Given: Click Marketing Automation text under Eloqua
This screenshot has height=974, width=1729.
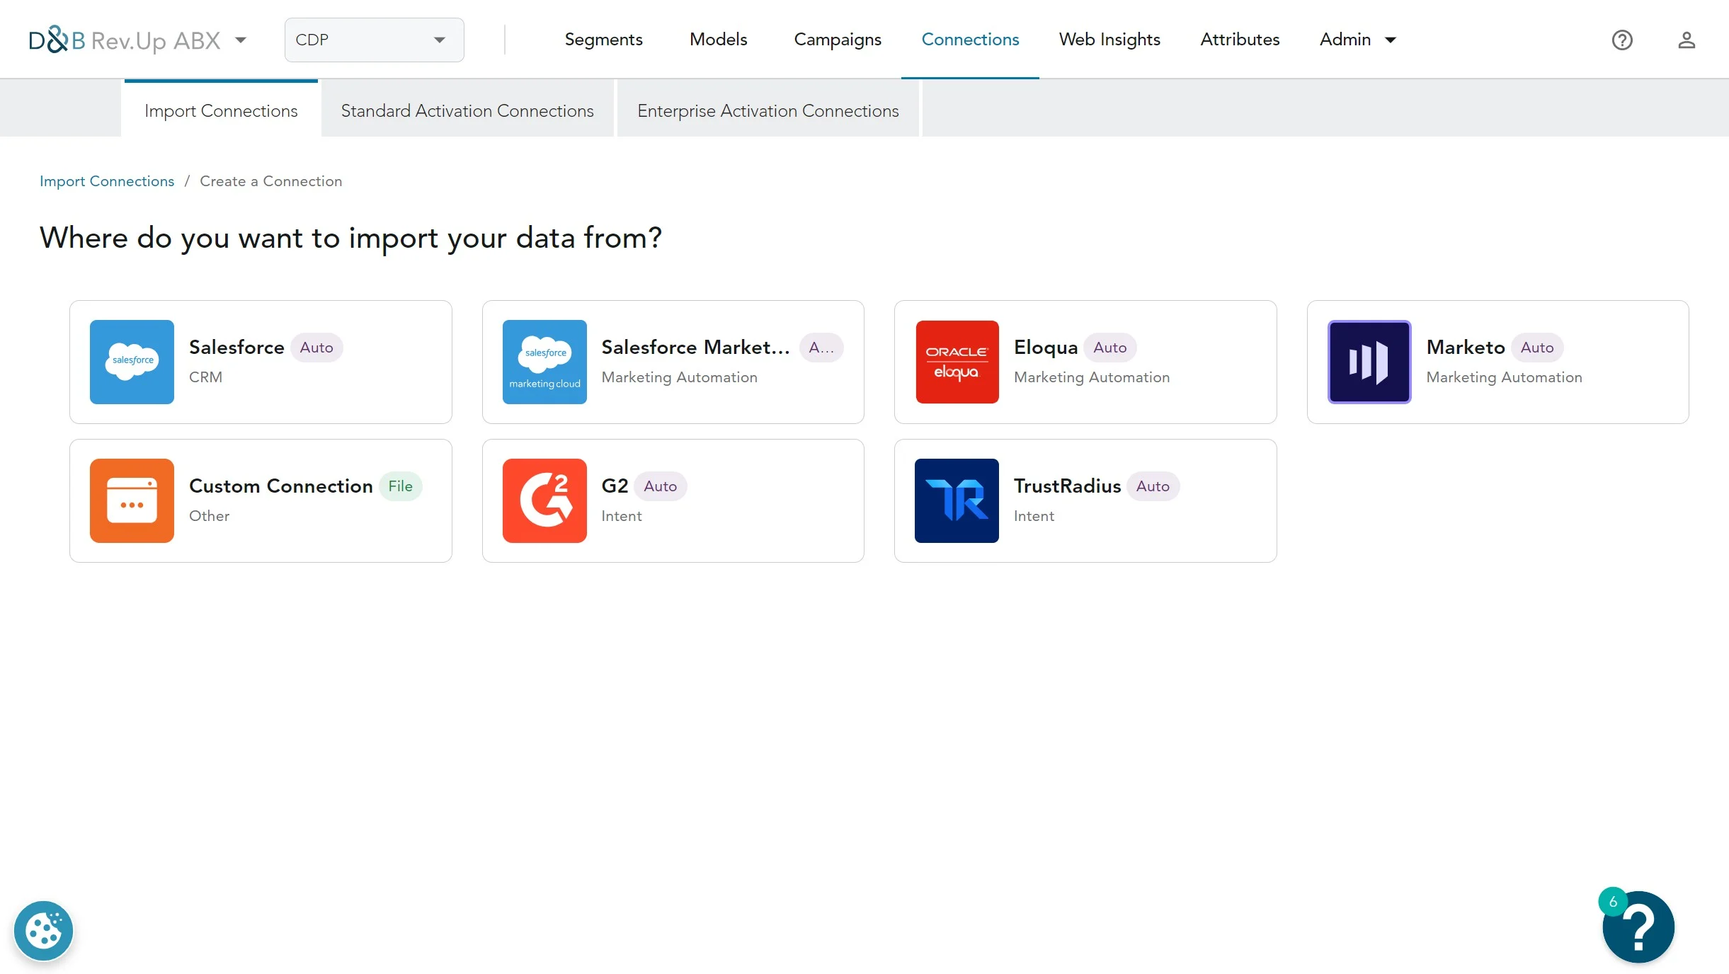Looking at the screenshot, I should coord(1091,377).
